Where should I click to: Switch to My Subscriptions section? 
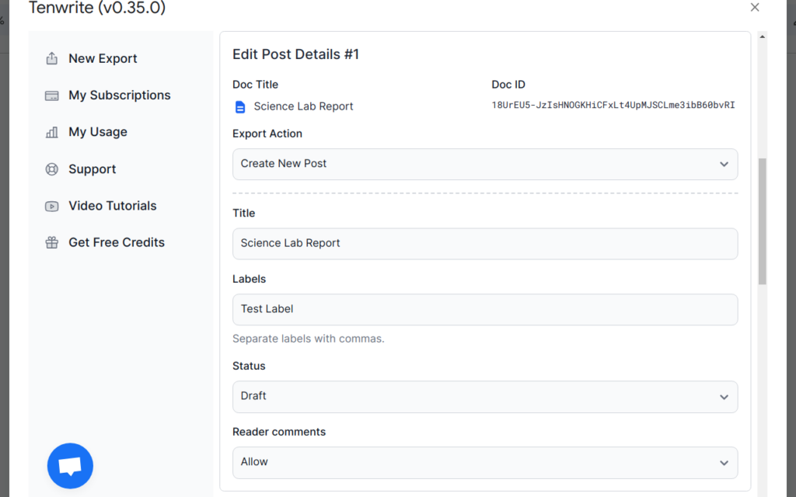click(119, 95)
